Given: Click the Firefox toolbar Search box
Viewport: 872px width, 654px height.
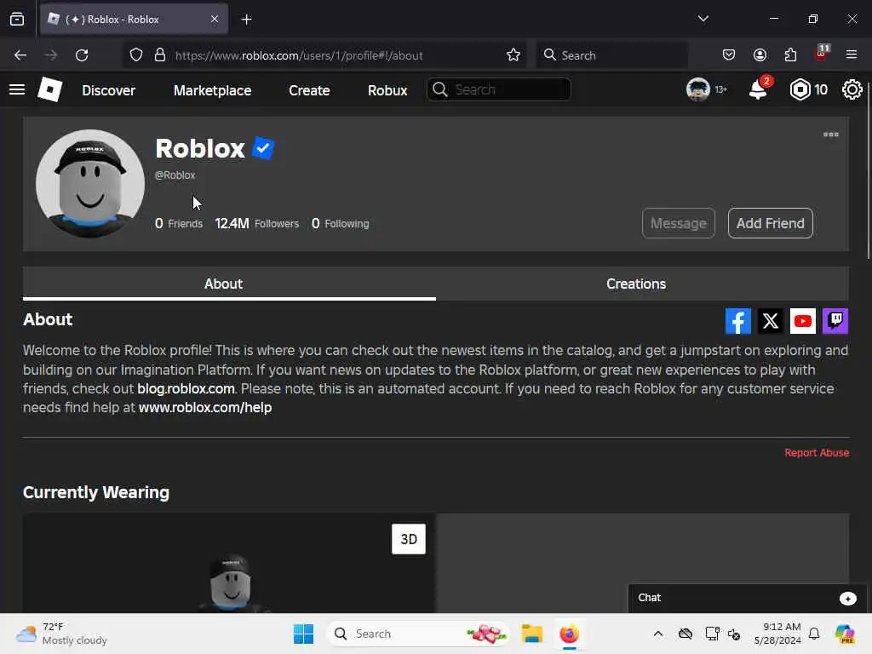Looking at the screenshot, I should click(x=611, y=55).
